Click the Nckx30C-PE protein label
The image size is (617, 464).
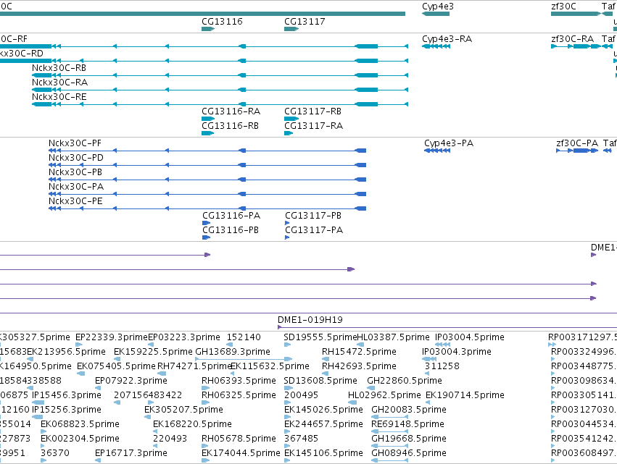click(x=75, y=201)
